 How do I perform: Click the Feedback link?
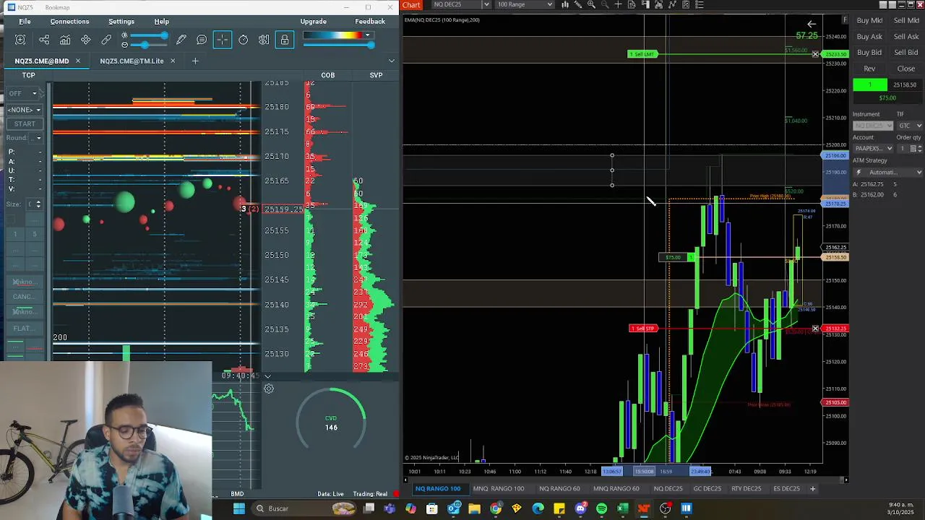[x=370, y=22]
